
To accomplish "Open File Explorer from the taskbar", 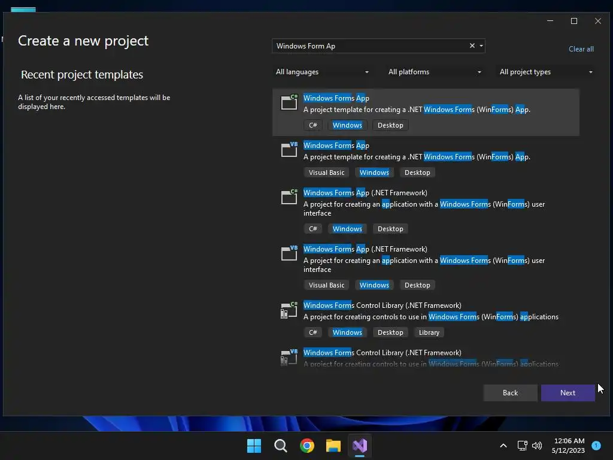I will click(333, 446).
